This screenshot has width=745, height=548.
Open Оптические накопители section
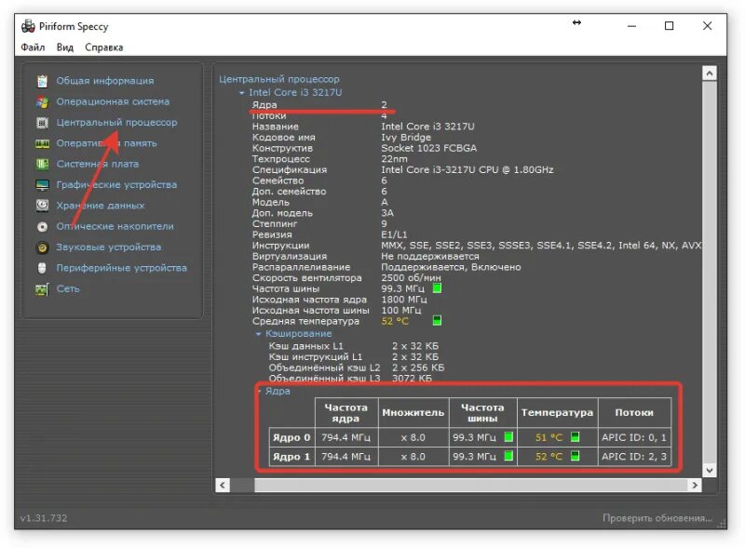tap(115, 226)
